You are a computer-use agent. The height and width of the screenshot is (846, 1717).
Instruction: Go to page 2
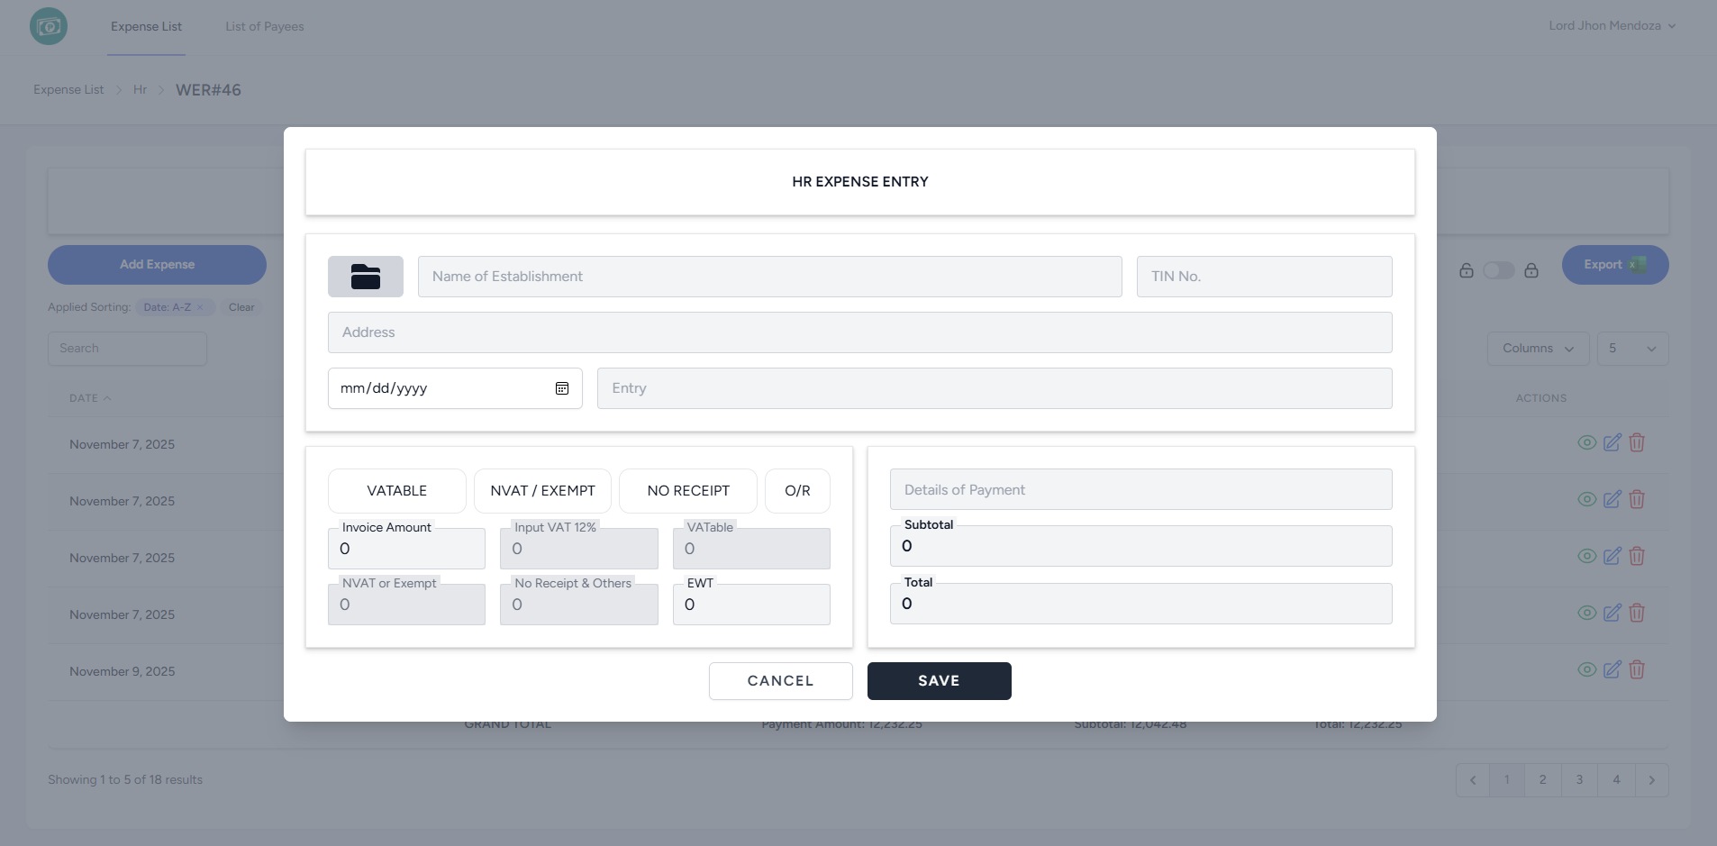[x=1543, y=780]
